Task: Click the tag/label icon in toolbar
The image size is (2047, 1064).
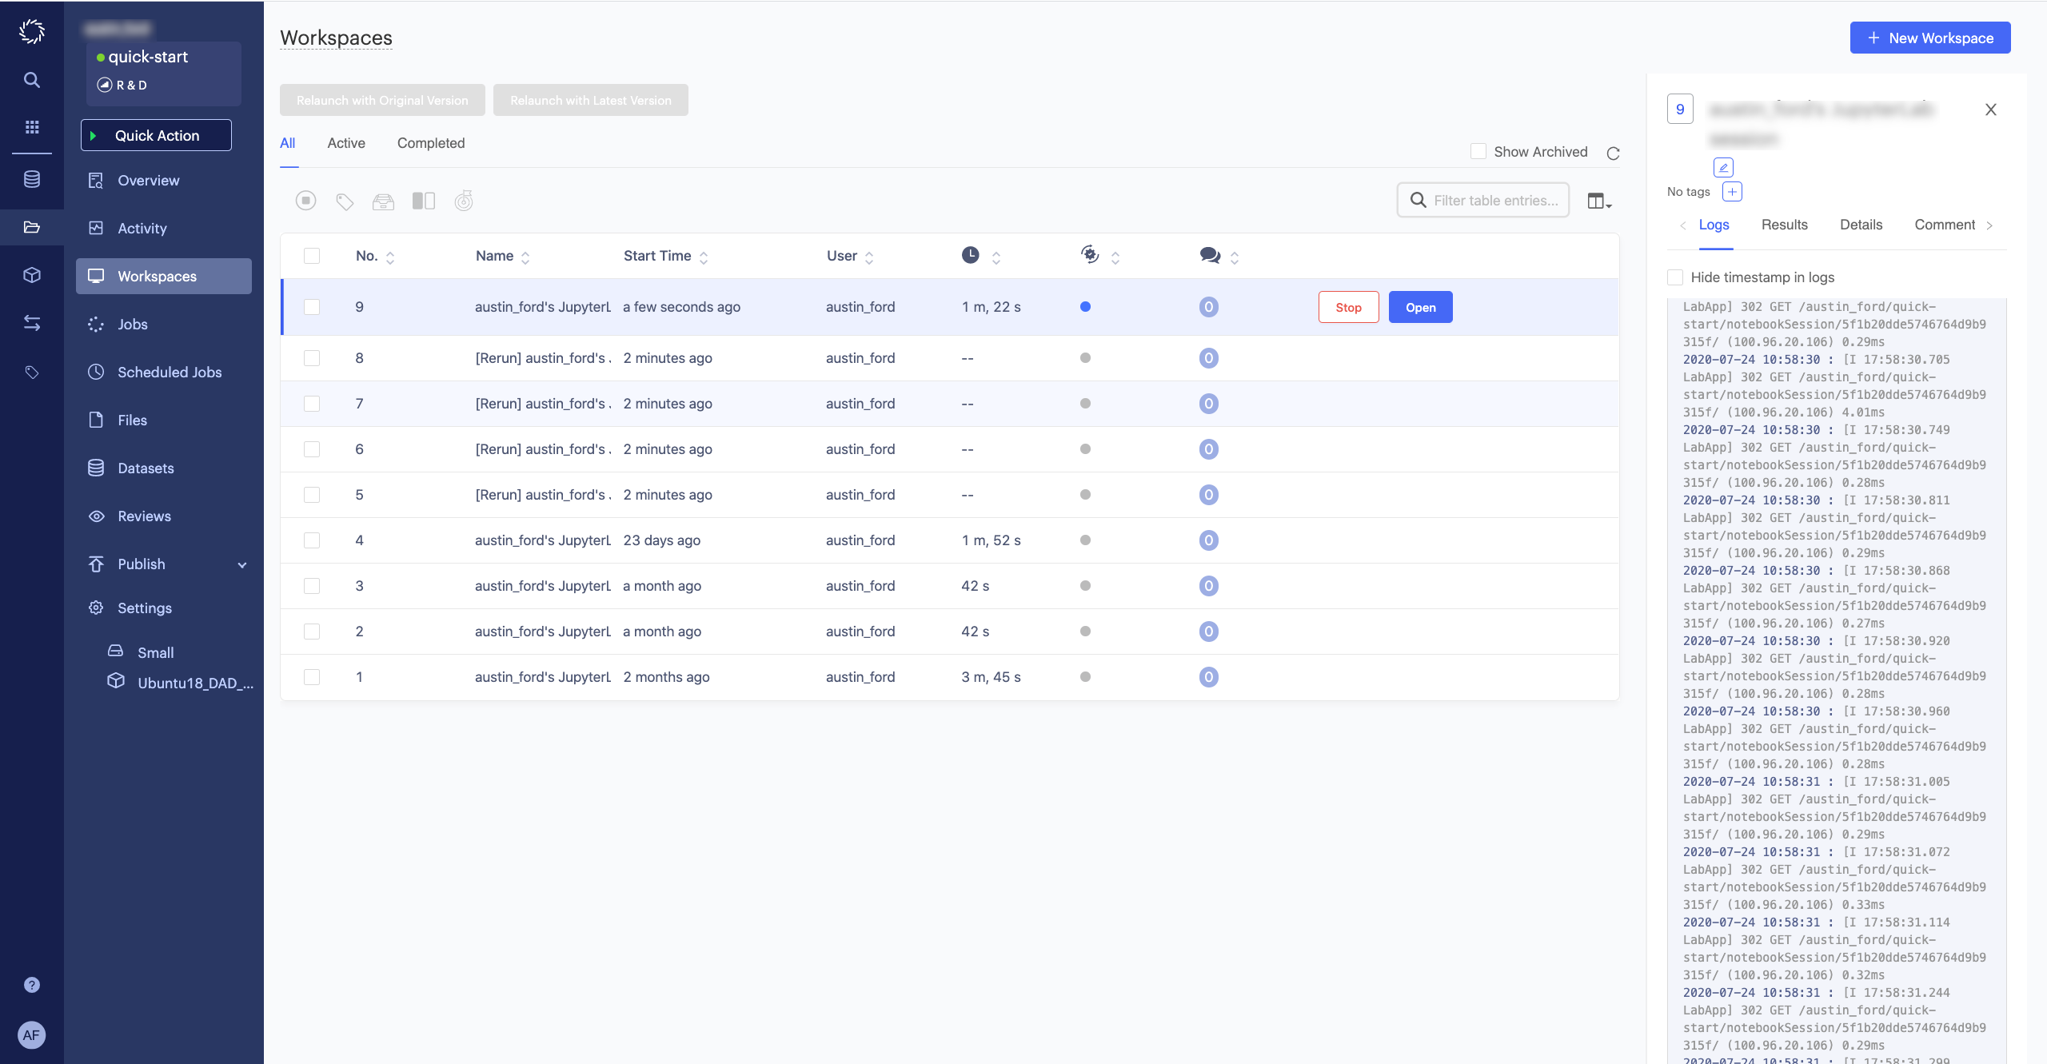Action: tap(344, 201)
